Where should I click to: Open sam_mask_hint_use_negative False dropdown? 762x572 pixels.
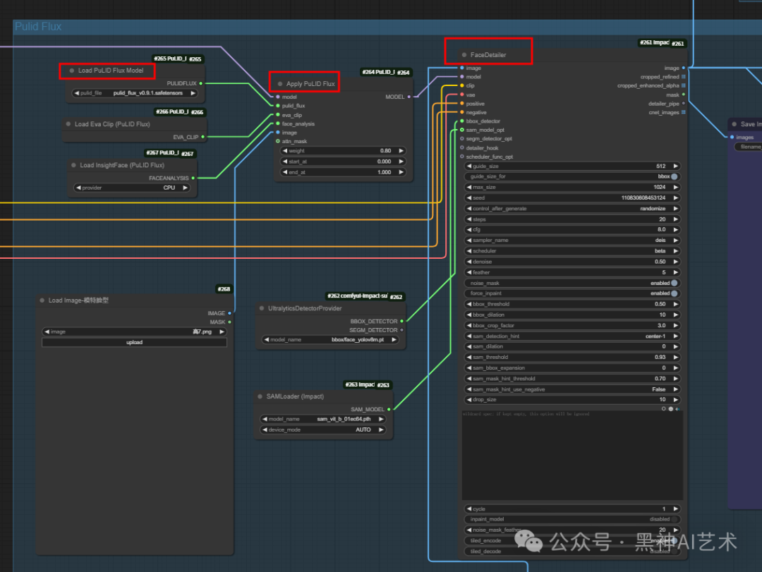coord(572,389)
